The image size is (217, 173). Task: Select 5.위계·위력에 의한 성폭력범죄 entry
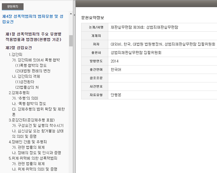[33, 158]
